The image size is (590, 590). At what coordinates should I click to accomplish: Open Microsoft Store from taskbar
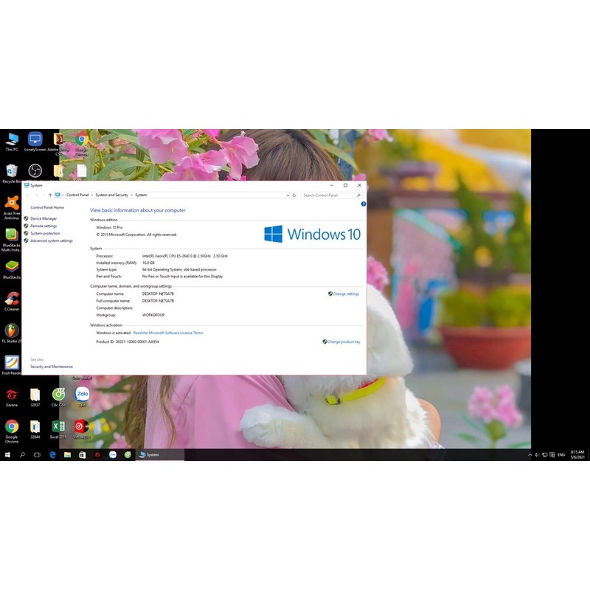pos(83,454)
